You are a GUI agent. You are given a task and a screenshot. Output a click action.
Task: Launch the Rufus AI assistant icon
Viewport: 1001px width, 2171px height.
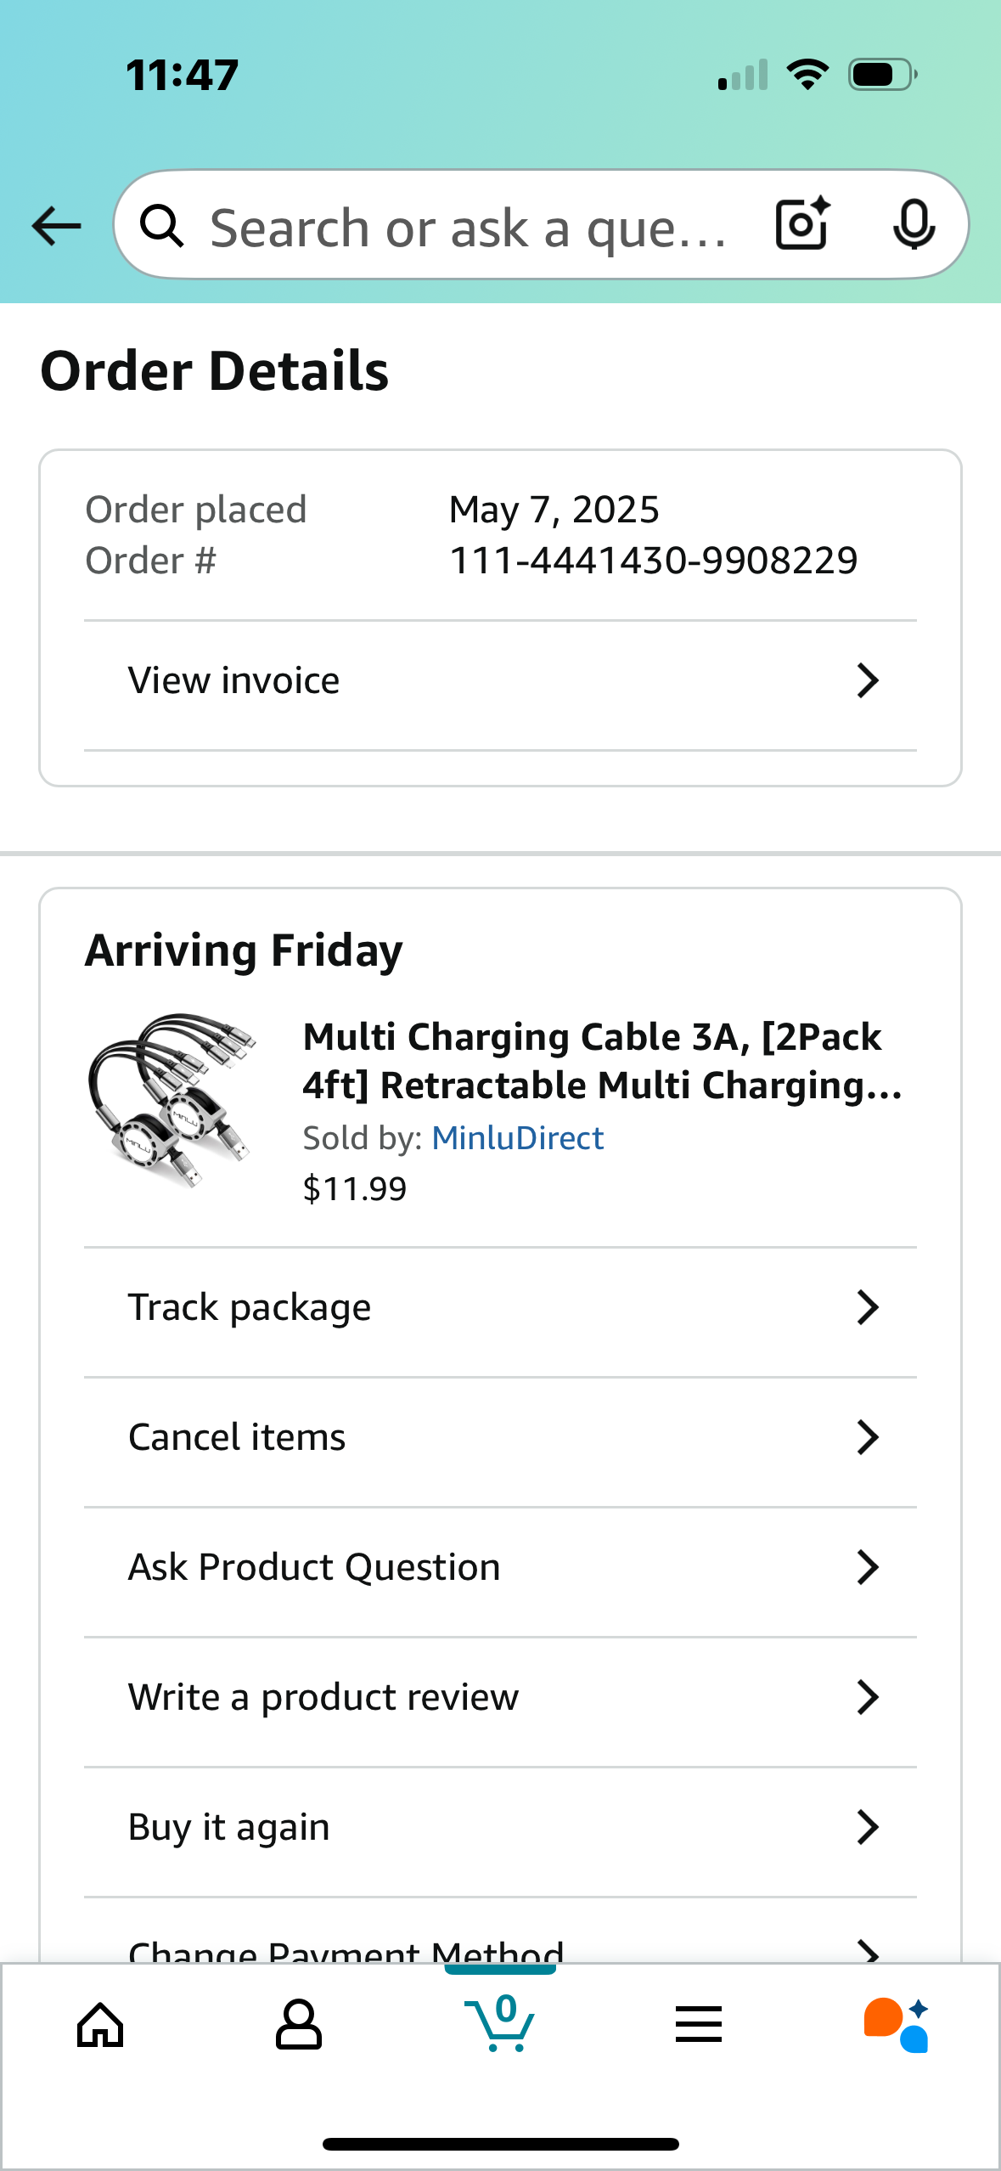tap(897, 2025)
